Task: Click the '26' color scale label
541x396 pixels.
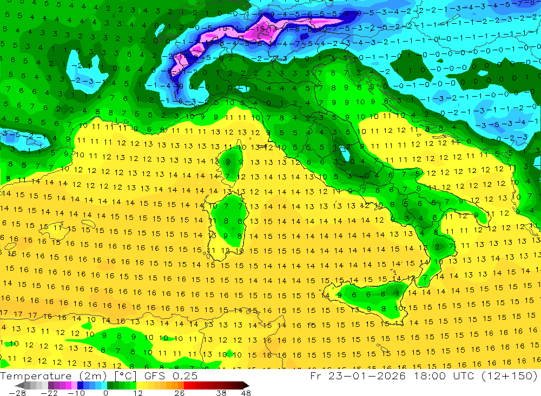Action: click(x=180, y=393)
